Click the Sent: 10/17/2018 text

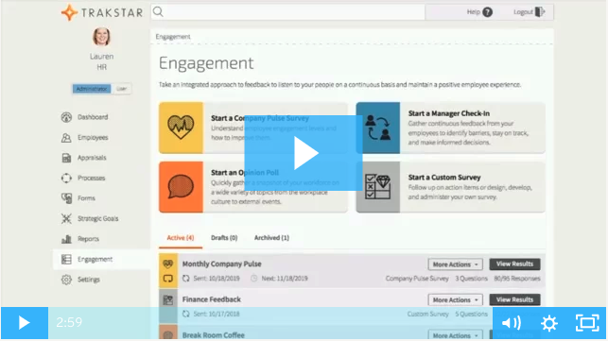[x=217, y=315]
